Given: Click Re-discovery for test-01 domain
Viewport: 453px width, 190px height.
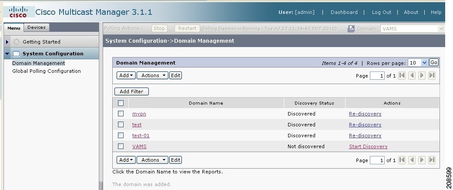Looking at the screenshot, I should coord(365,136).
